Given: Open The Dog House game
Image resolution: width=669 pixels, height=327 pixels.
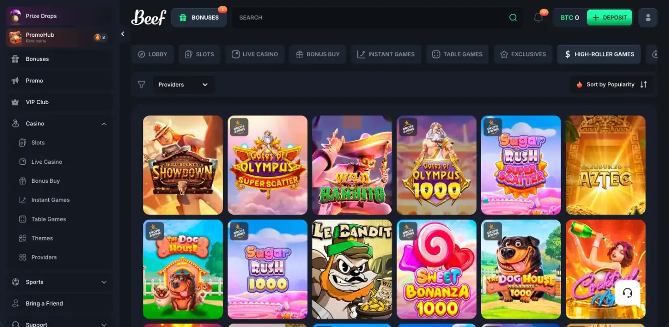Looking at the screenshot, I should (x=183, y=269).
